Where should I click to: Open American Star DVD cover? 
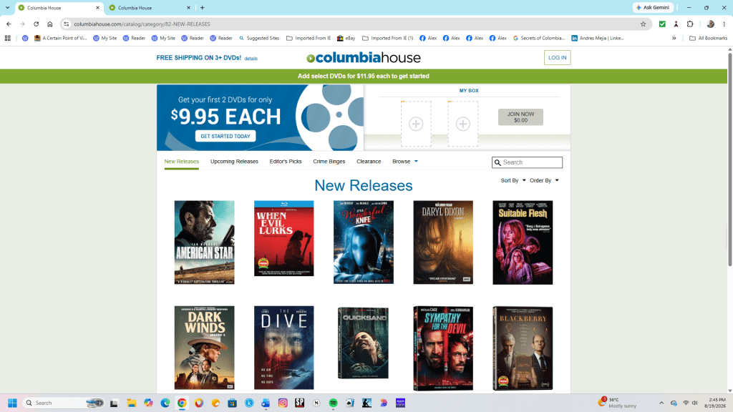point(204,242)
